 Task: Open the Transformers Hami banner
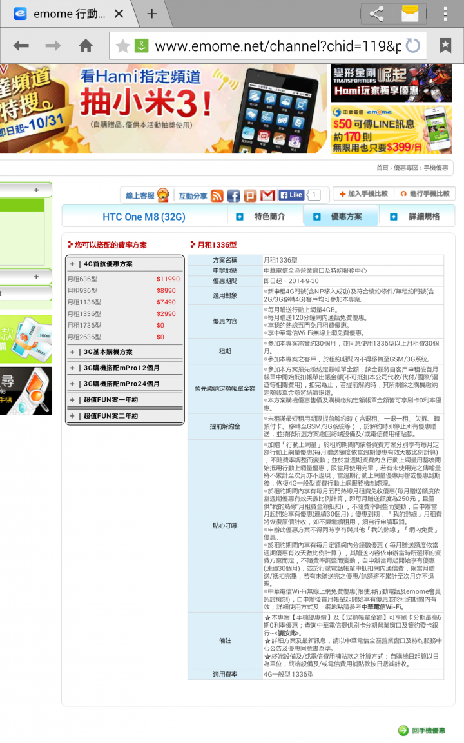tap(391, 83)
